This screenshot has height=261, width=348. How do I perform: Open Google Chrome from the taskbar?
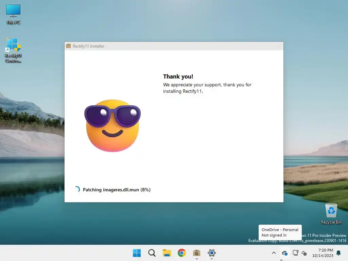point(181,253)
